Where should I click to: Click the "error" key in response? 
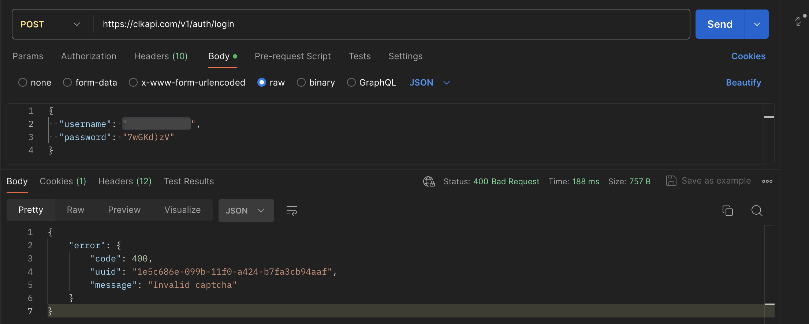(87, 245)
